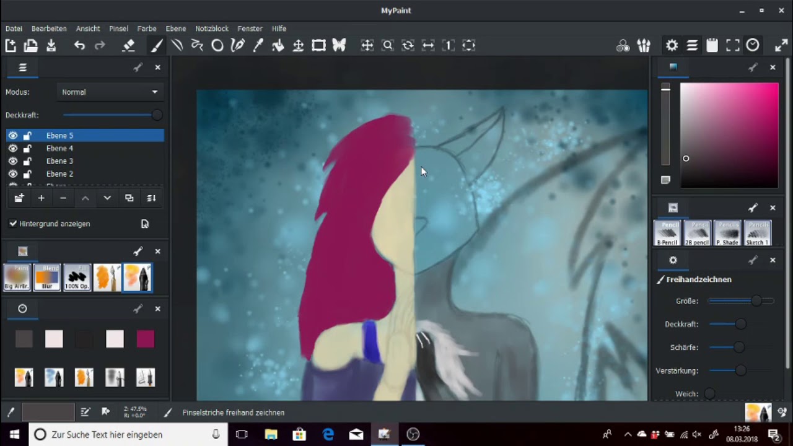Redo using the forward arrow icon
The height and width of the screenshot is (446, 793).
pos(100,45)
